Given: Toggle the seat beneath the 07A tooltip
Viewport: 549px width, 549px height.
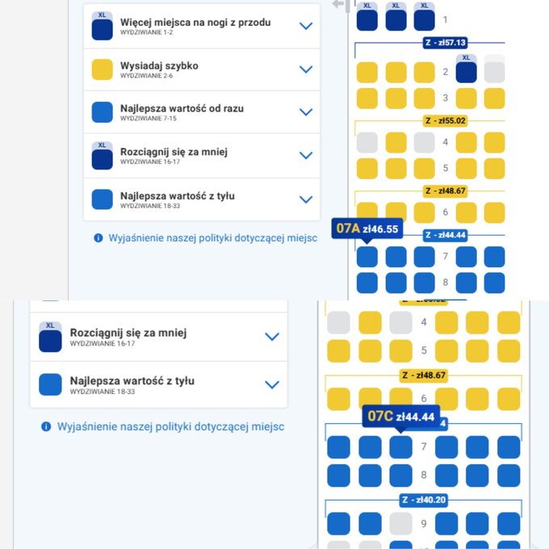Looking at the screenshot, I should (x=367, y=257).
